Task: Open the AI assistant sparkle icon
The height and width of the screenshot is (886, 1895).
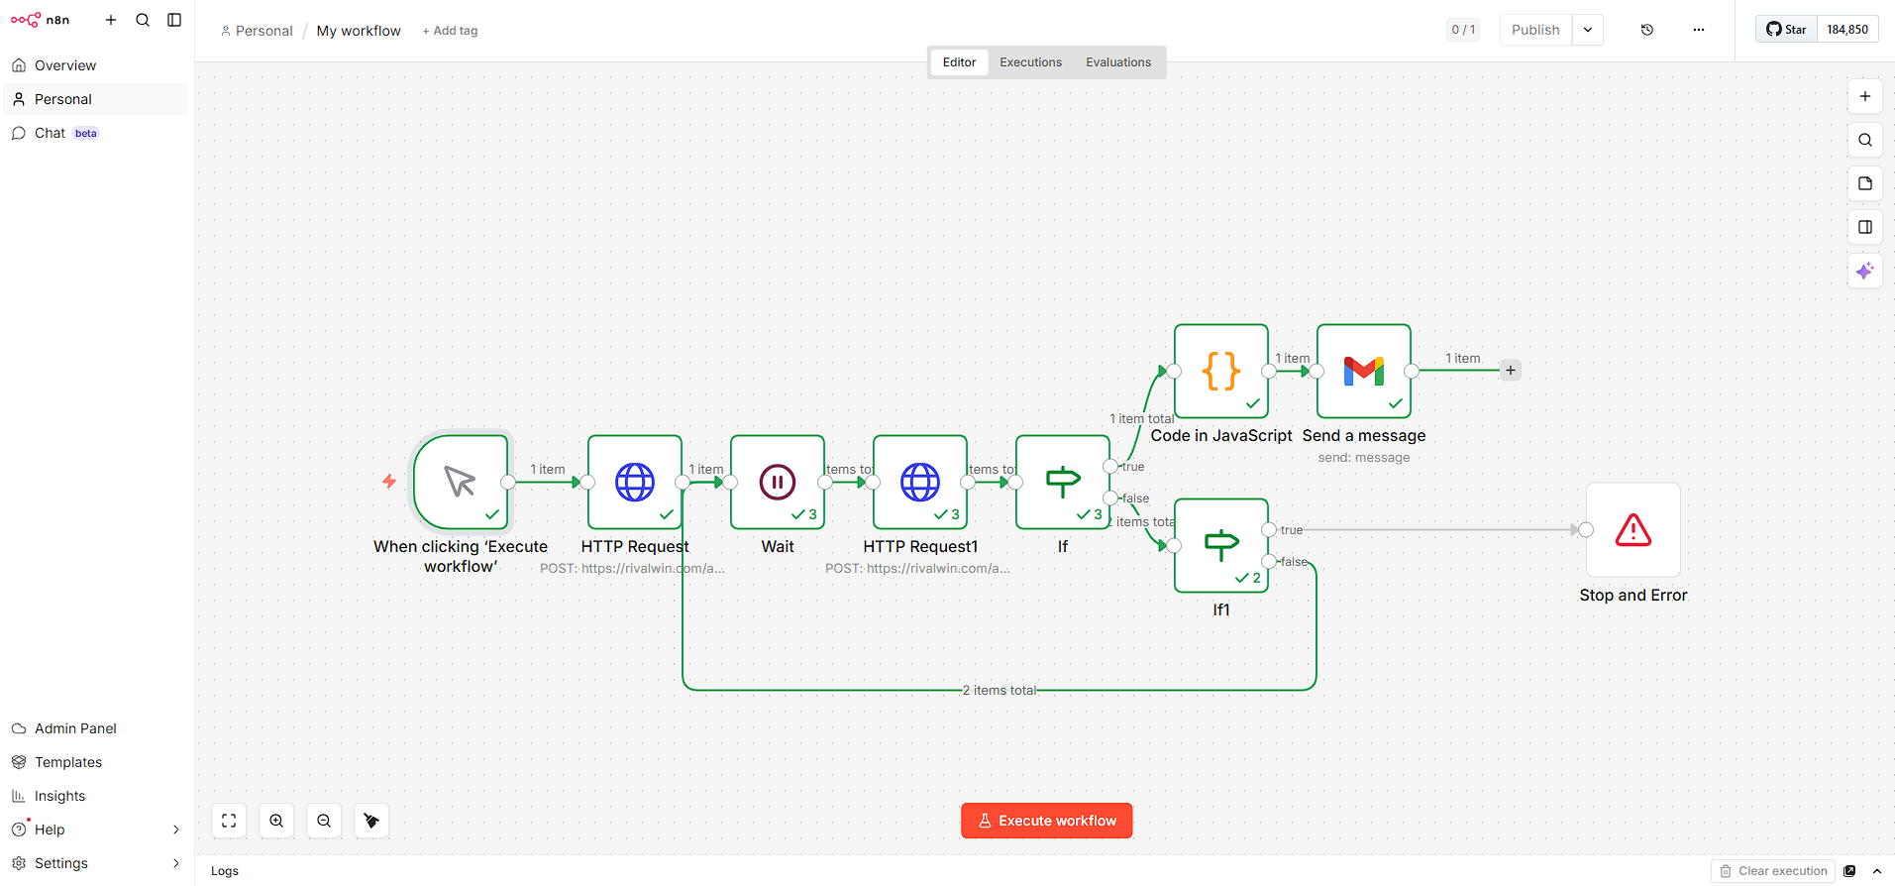Action: pos(1864,271)
